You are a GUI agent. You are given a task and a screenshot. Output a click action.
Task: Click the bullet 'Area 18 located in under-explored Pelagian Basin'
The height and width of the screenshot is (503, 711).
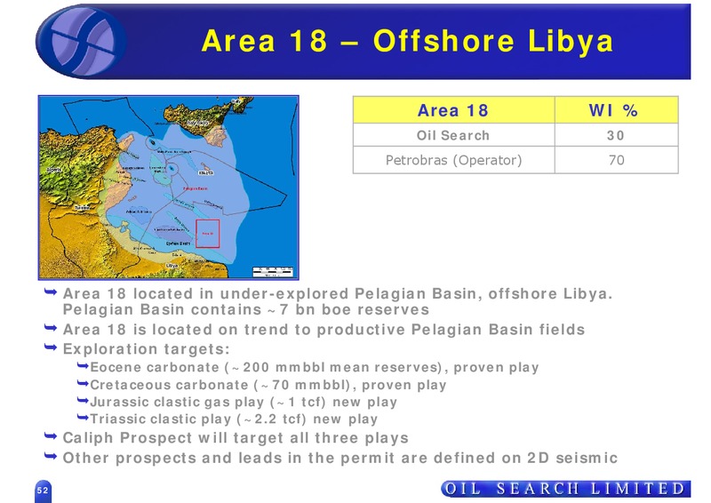pyautogui.click(x=338, y=293)
